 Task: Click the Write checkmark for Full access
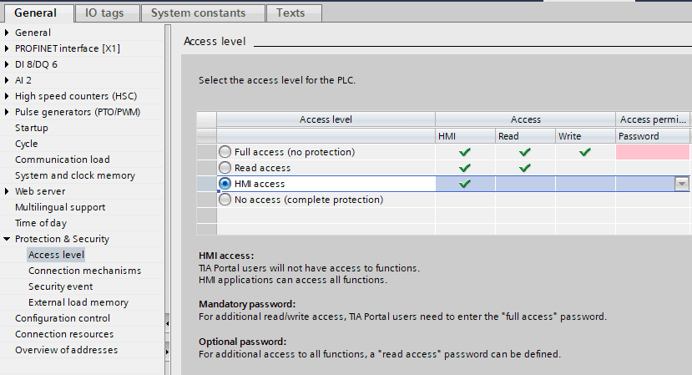click(x=585, y=152)
